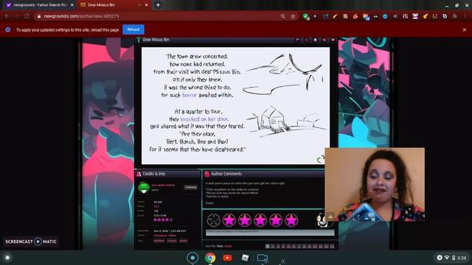The image size is (472, 265).
Task: Open the yellow broom extension icon
Action: (425, 16)
